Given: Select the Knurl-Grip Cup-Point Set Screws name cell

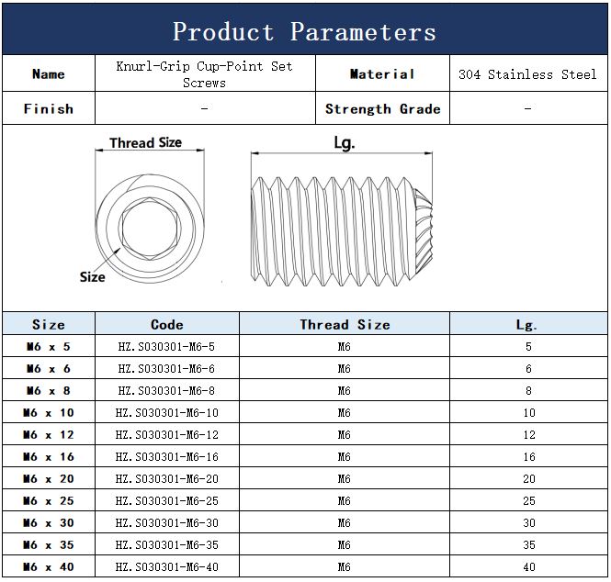Looking at the screenshot, I should click(x=204, y=74).
